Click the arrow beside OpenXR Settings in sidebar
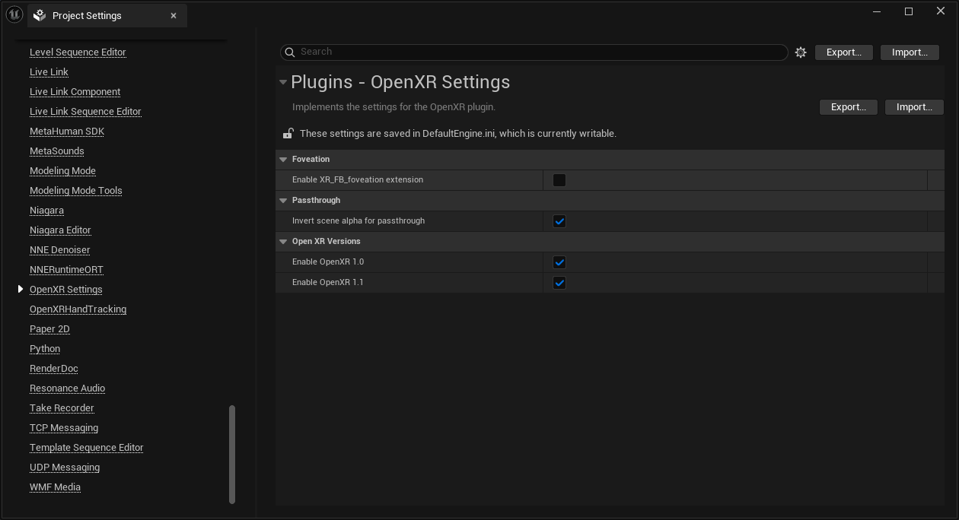The width and height of the screenshot is (959, 520). 21,289
